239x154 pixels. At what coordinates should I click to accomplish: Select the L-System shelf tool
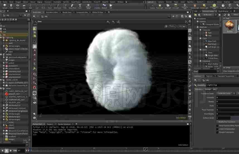(97, 6)
